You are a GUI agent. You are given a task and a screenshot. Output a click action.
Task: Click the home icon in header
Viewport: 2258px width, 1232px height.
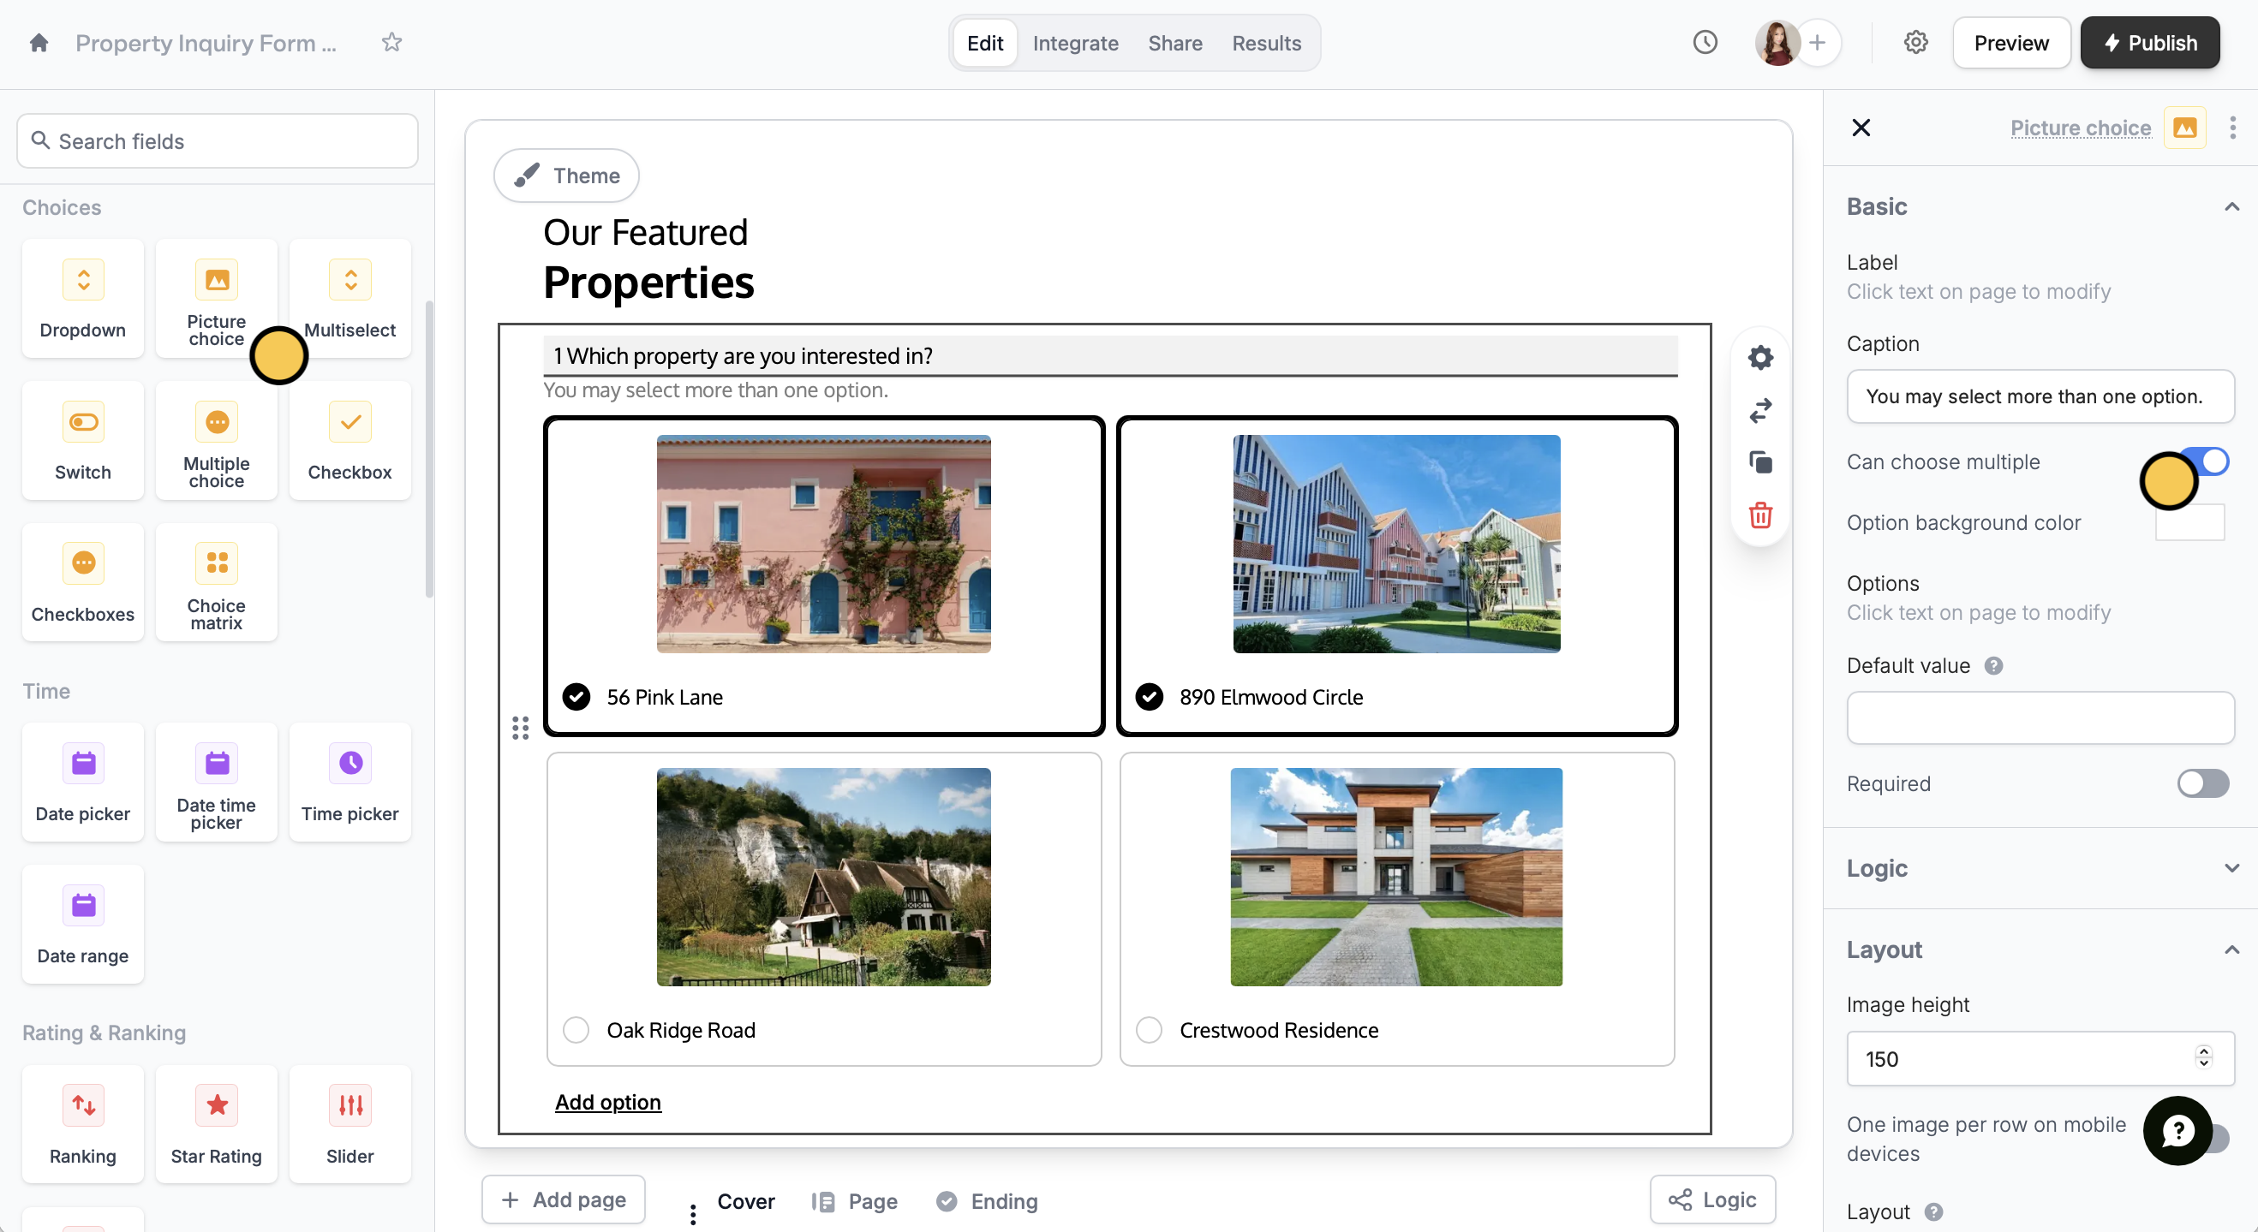coord(39,43)
